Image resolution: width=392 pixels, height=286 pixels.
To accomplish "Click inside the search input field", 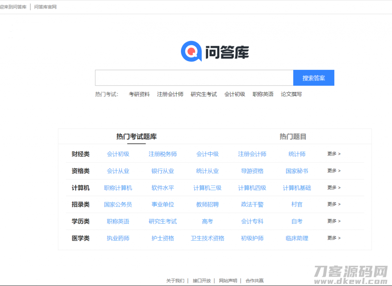I will [x=194, y=78].
